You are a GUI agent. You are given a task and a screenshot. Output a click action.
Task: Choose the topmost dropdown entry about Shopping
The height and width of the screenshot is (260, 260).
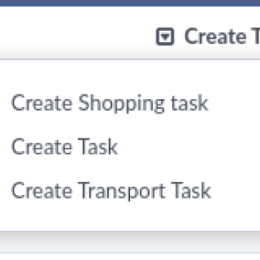pos(110,103)
